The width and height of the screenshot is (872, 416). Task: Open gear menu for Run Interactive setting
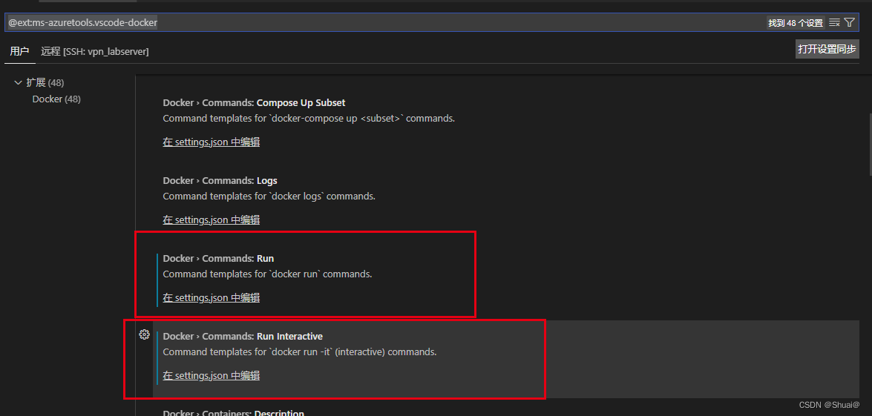coord(144,334)
